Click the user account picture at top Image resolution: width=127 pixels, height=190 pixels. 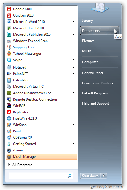pyautogui.click(x=100, y=8)
